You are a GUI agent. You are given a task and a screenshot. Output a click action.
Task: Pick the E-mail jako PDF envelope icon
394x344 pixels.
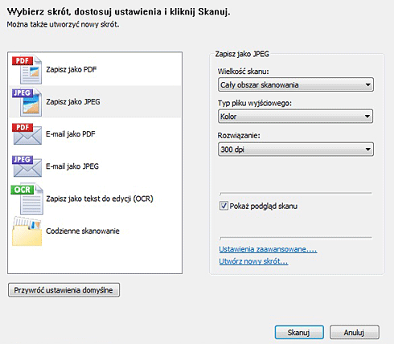pos(27,133)
